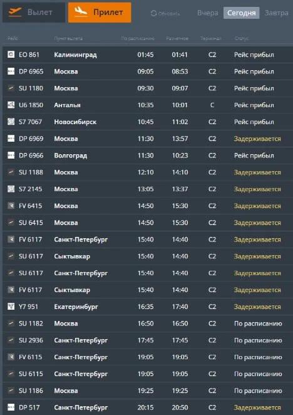This screenshot has height=415, width=293.
Task: Sort by Пункт вылета column header
Action: [x=68, y=39]
